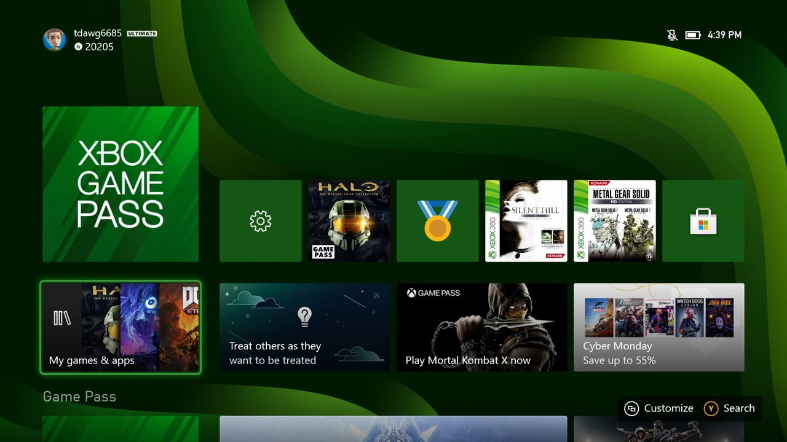The width and height of the screenshot is (787, 442).
Task: Launch Metal Gear Solid HD Edition tile
Action: [614, 221]
